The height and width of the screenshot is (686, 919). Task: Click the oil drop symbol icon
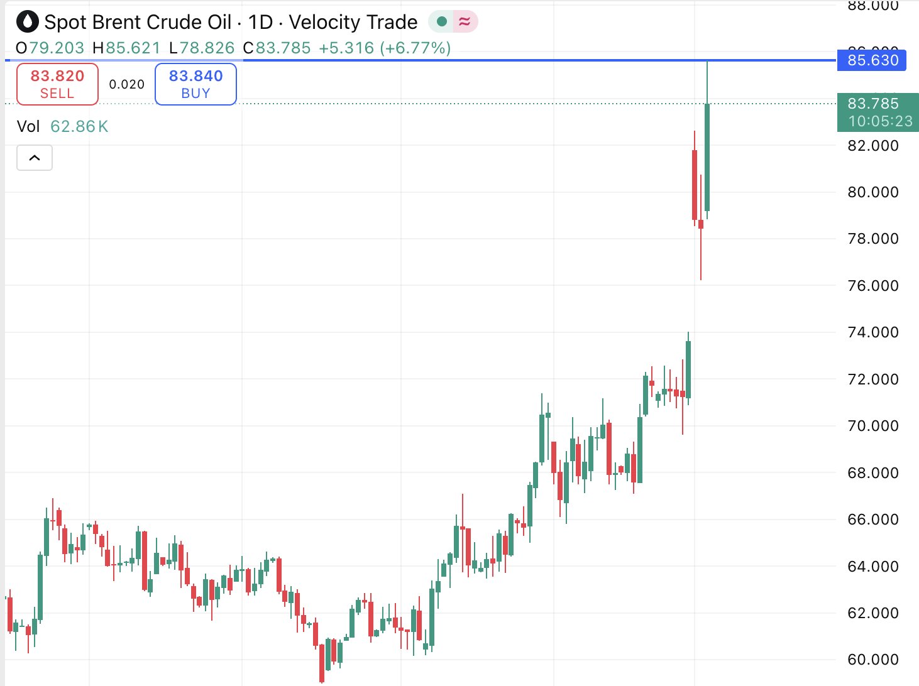pyautogui.click(x=27, y=22)
